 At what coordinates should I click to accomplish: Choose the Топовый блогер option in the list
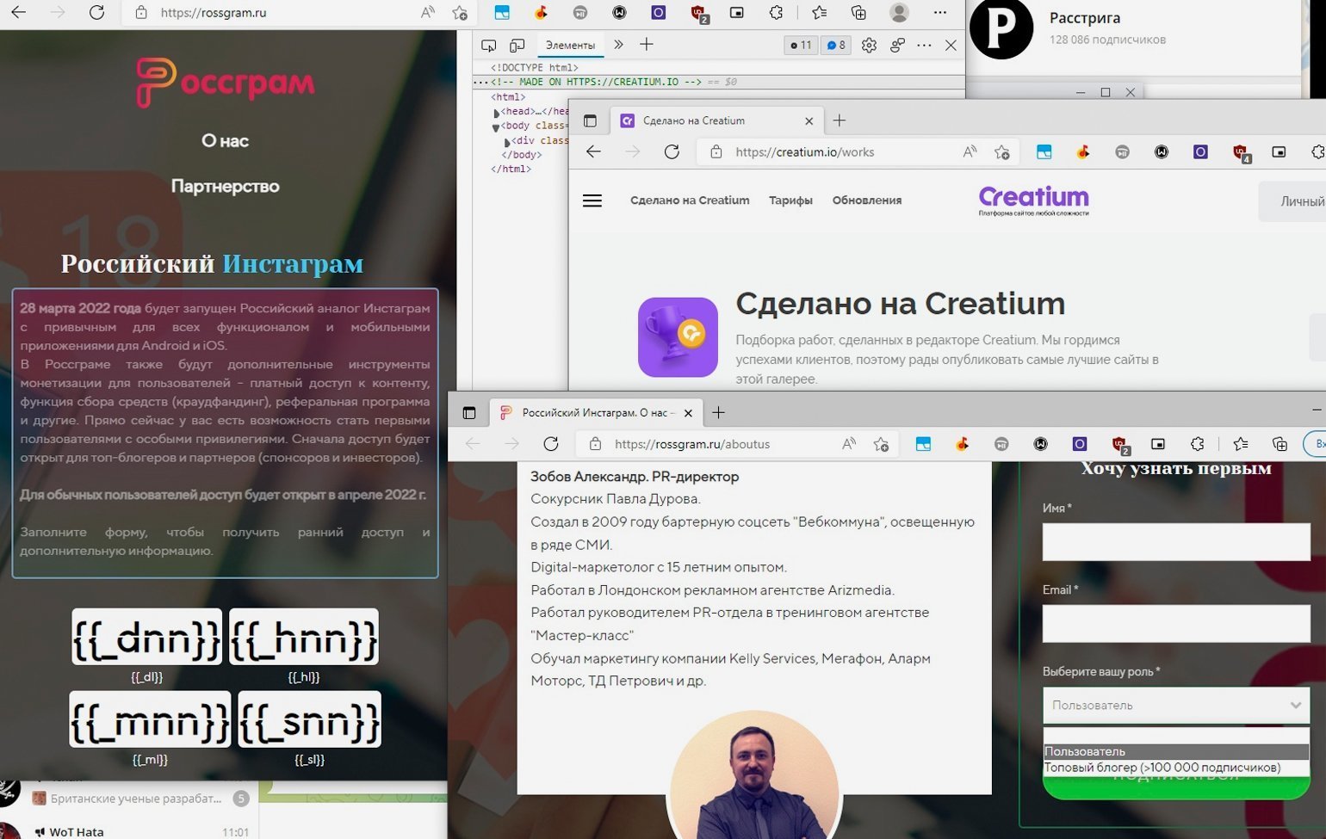tap(1176, 768)
